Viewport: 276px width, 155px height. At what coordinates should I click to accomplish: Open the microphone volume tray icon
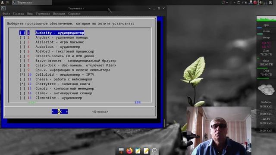(x=260, y=3)
